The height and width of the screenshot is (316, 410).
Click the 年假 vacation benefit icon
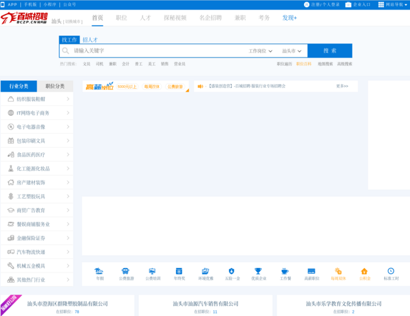click(99, 271)
